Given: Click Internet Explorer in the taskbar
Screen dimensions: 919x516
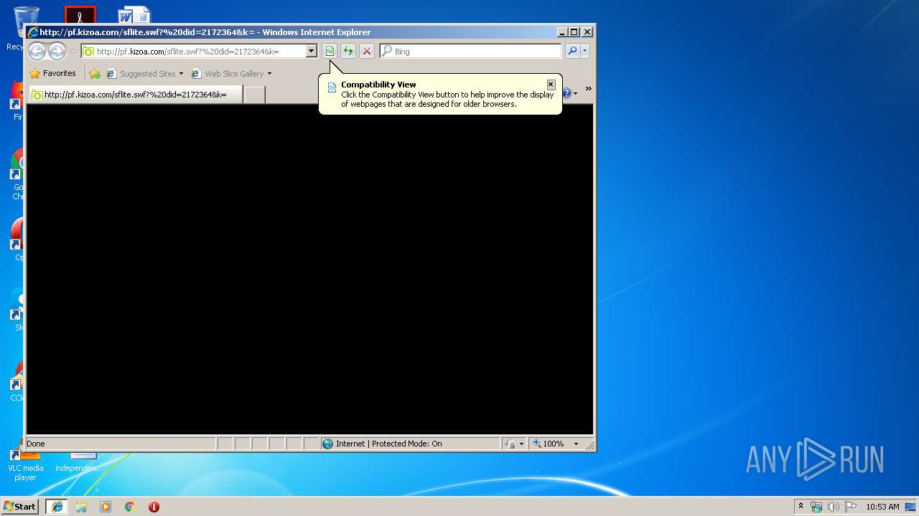Looking at the screenshot, I should (57, 507).
